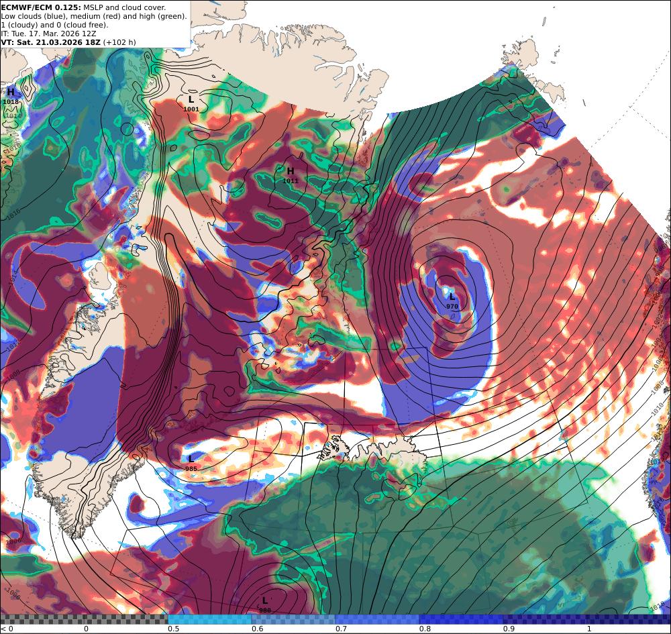Image resolution: width=671 pixels, height=634 pixels.
Task: Click the '< 0' colorbar label
Action: click(x=7, y=629)
